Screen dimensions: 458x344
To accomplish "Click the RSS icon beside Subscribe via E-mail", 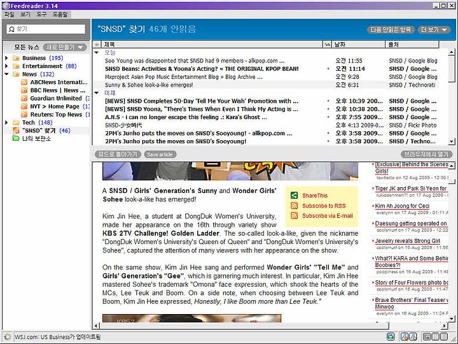I will [294, 216].
